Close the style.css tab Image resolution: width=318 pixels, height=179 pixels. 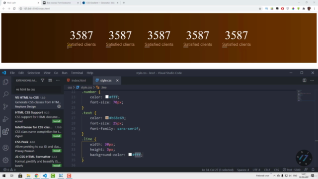[117, 81]
